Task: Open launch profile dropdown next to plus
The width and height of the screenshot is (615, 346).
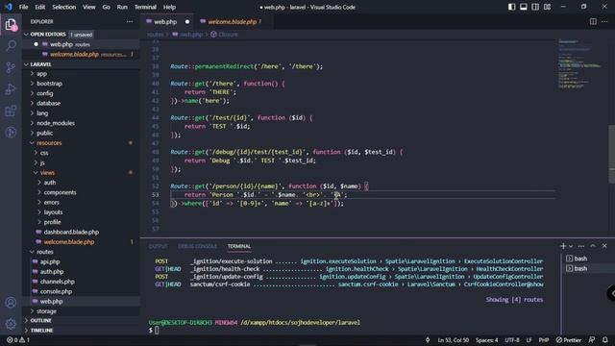Action: pos(571,246)
